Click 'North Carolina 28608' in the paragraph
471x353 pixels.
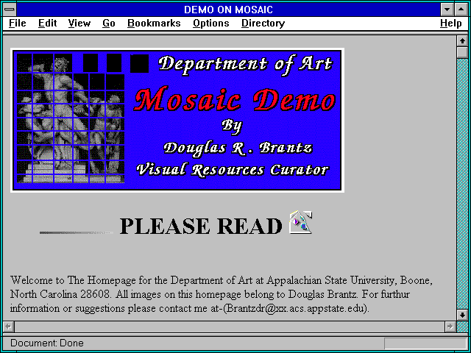point(60,294)
